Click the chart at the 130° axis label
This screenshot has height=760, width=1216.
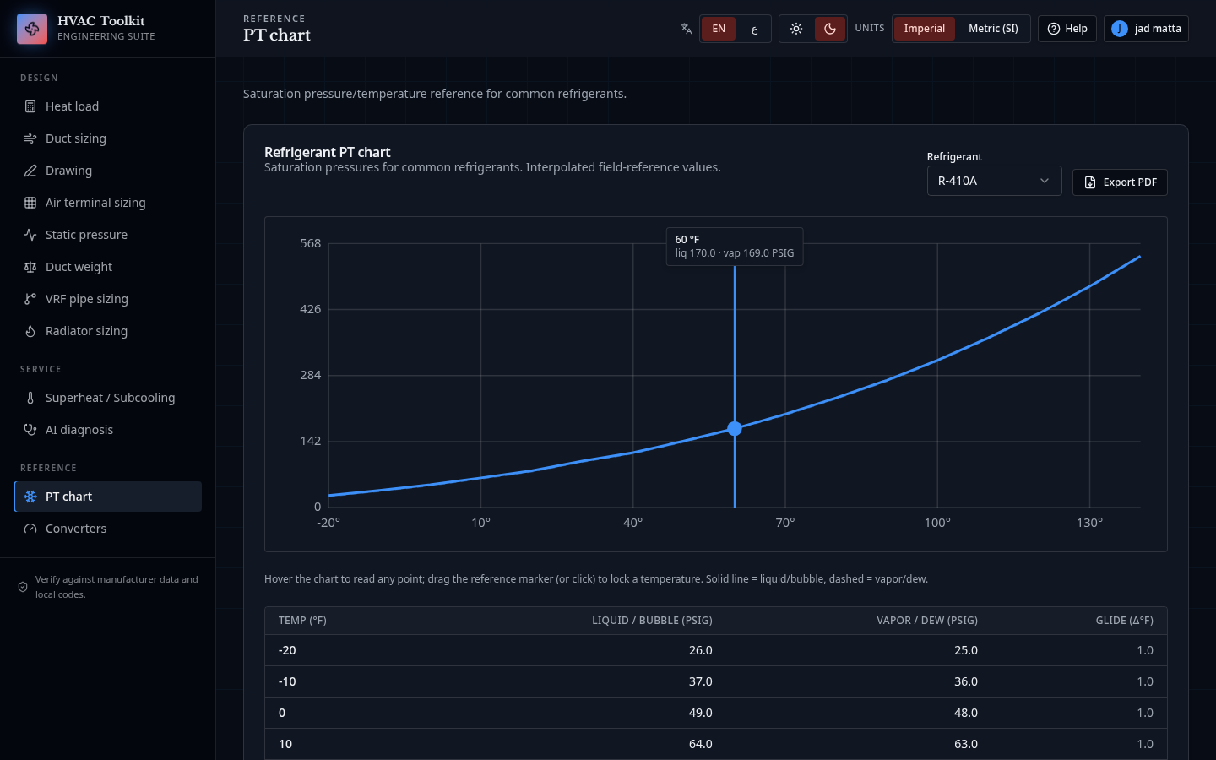pos(1089,524)
